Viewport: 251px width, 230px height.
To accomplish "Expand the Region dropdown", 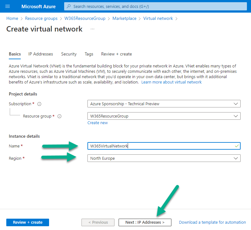I will tap(164, 158).
